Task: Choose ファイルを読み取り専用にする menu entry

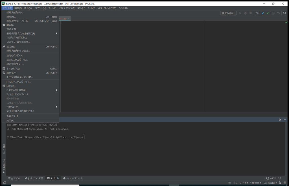Action: [30, 111]
